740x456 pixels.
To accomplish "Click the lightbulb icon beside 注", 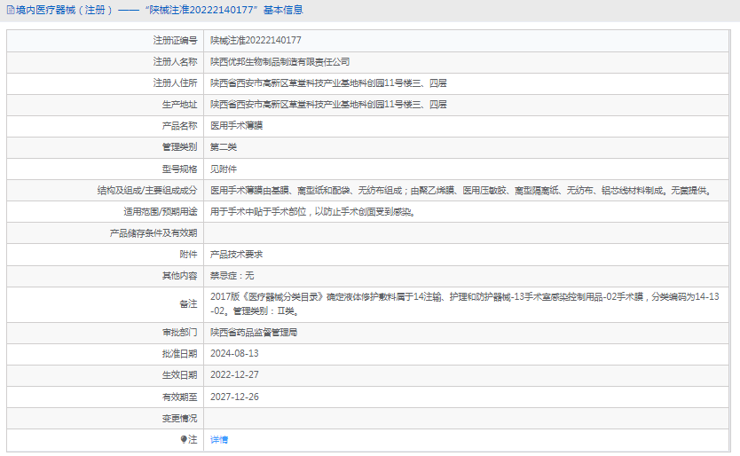I will coord(184,439).
